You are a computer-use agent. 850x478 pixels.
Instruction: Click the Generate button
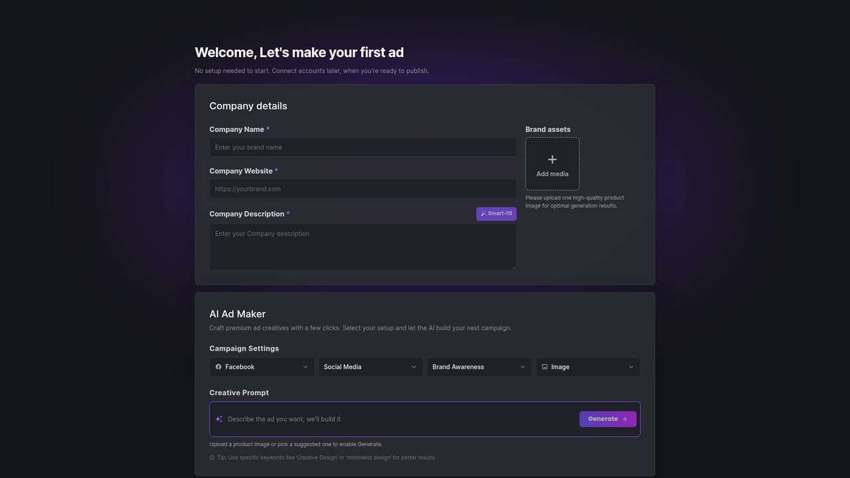tap(608, 419)
